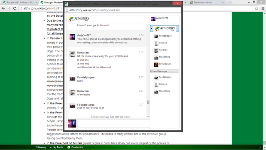Click Feudalplague's name above the 'KUN' message
266x150 pixels.
[x=86, y=77]
